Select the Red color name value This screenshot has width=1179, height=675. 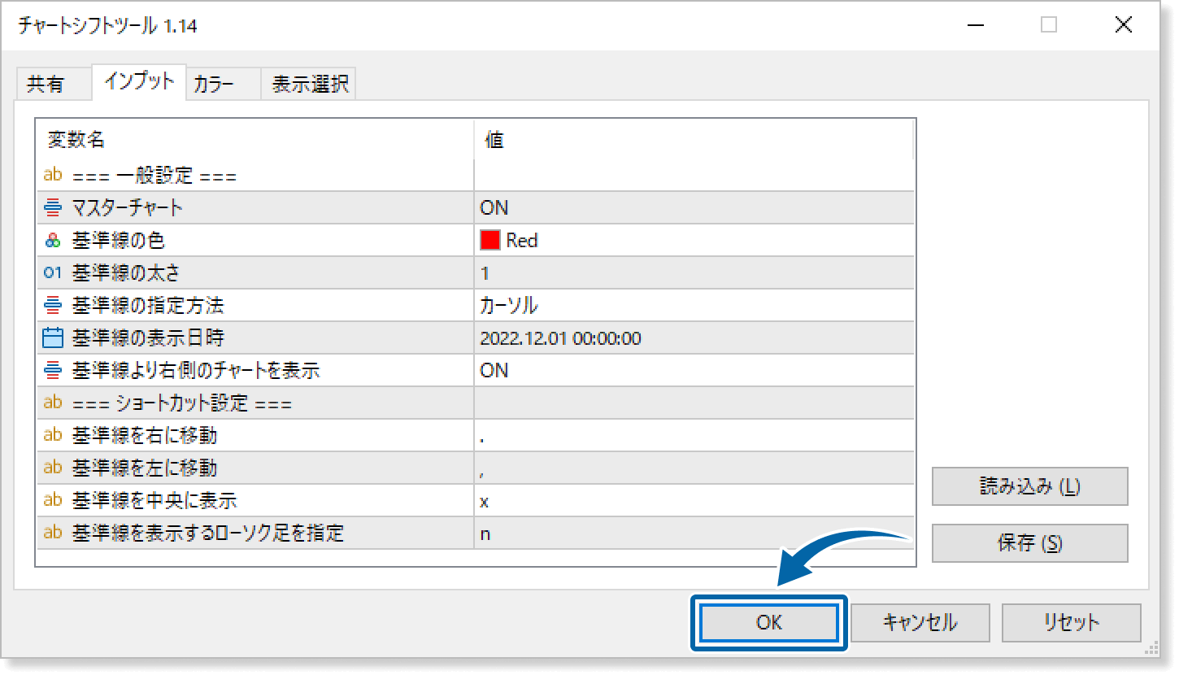pos(522,240)
